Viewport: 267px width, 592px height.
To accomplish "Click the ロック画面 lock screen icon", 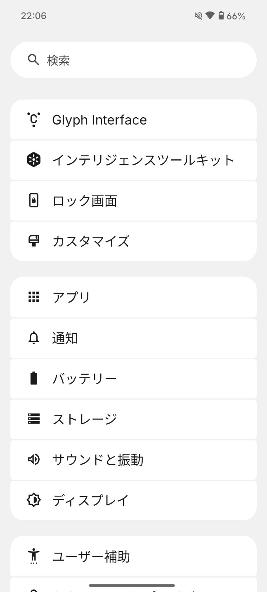I will (x=34, y=201).
